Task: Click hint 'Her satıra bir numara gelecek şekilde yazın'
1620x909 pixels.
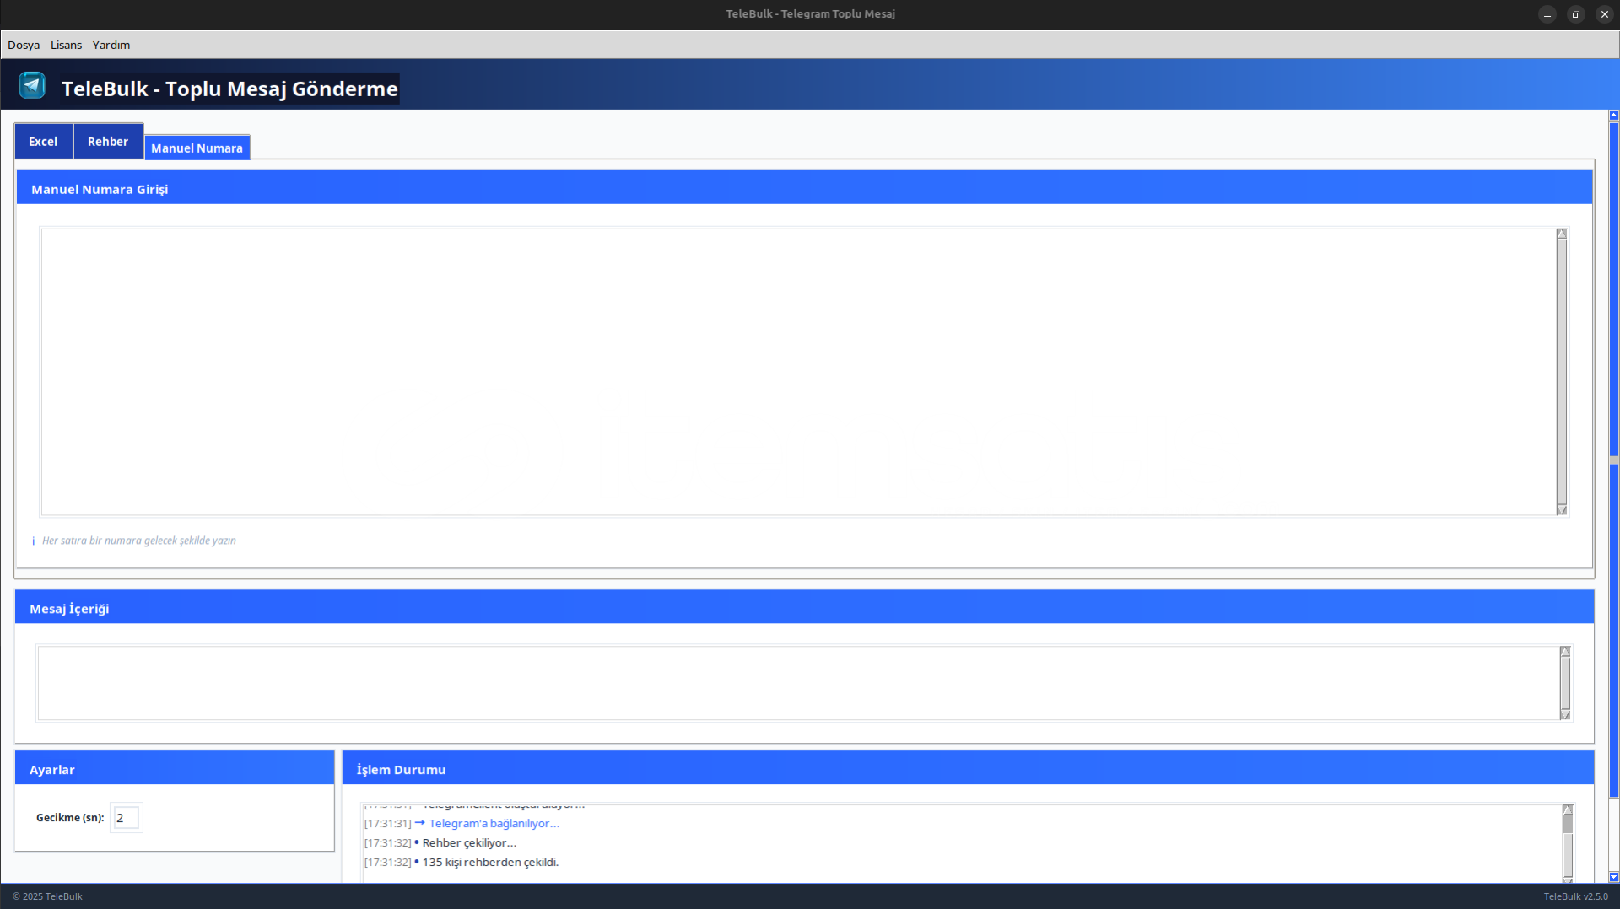Action: coord(139,541)
